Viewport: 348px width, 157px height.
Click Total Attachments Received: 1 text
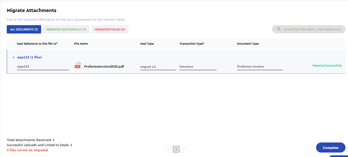(x=31, y=140)
